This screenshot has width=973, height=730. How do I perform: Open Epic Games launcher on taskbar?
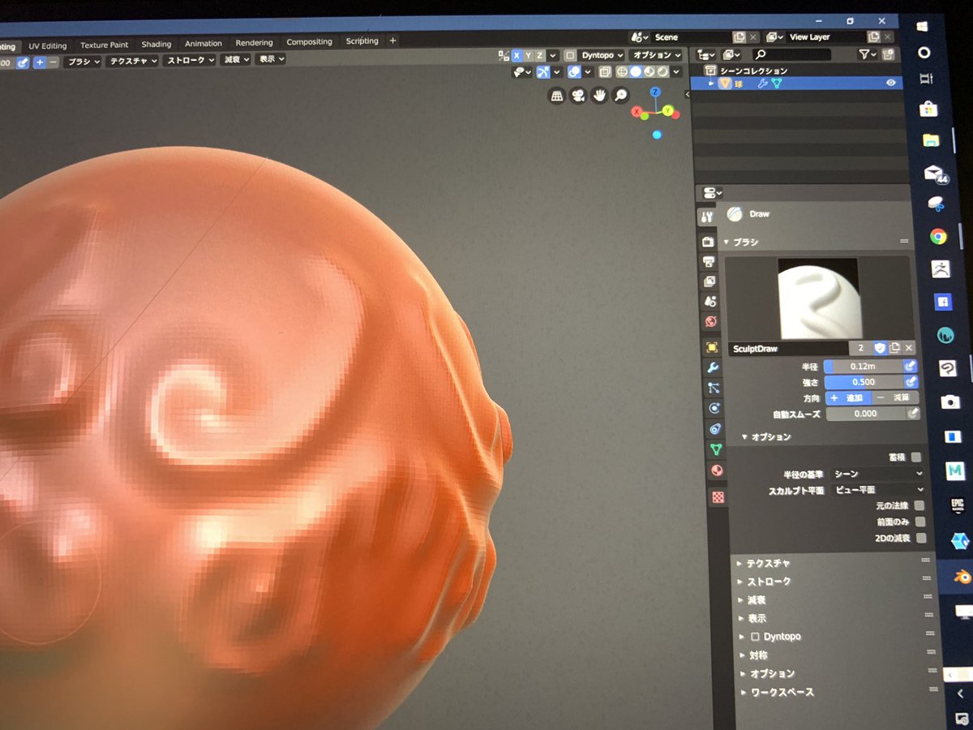958,505
